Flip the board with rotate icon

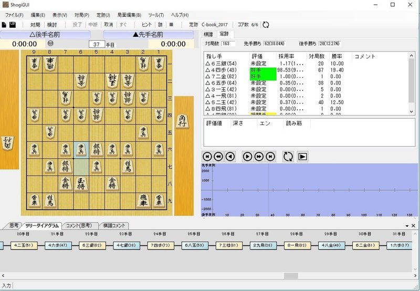click(x=288, y=156)
